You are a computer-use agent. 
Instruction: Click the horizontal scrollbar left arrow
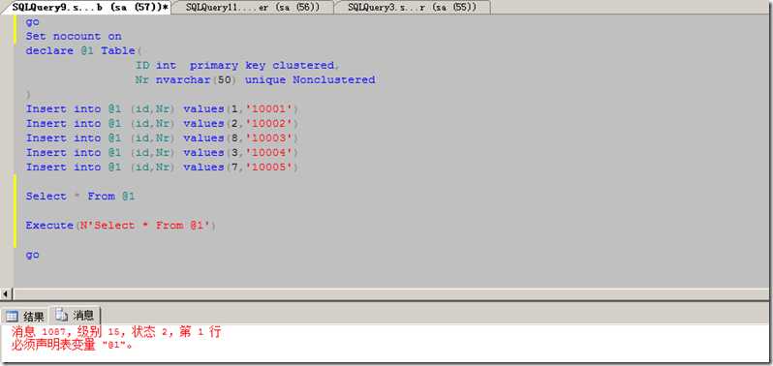tap(6, 294)
